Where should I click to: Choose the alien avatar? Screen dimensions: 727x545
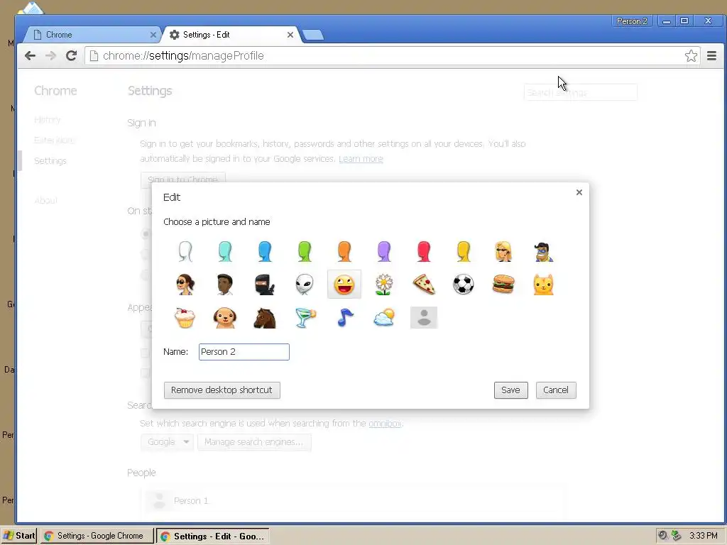coord(305,285)
